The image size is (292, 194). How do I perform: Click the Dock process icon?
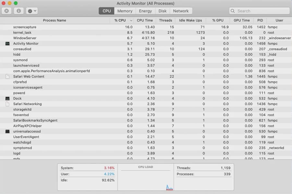coord(7,98)
